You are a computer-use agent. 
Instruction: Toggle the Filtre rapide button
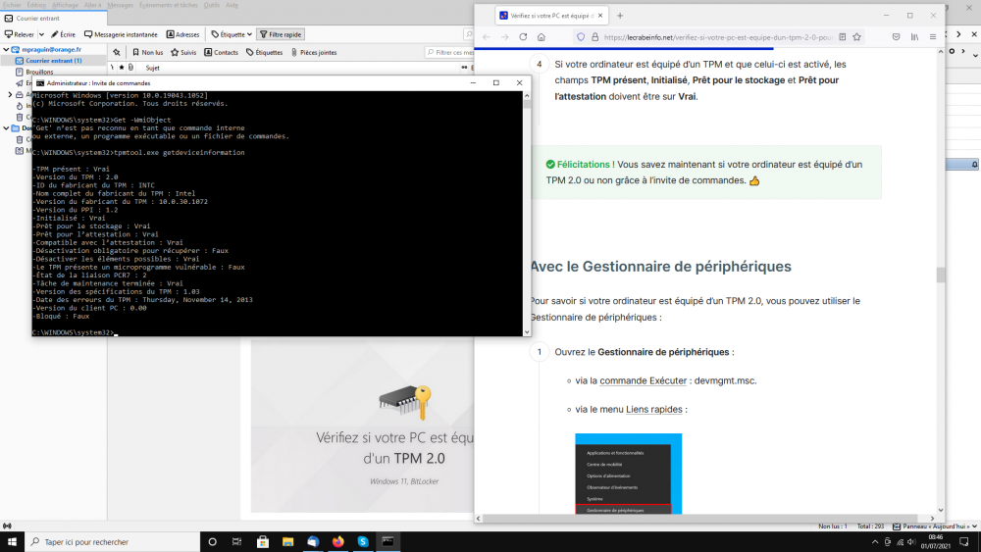point(281,34)
